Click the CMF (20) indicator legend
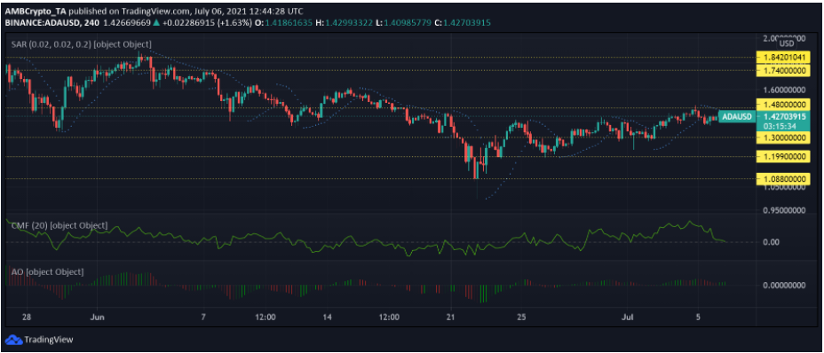Image resolution: width=824 pixels, height=353 pixels. tap(59, 226)
